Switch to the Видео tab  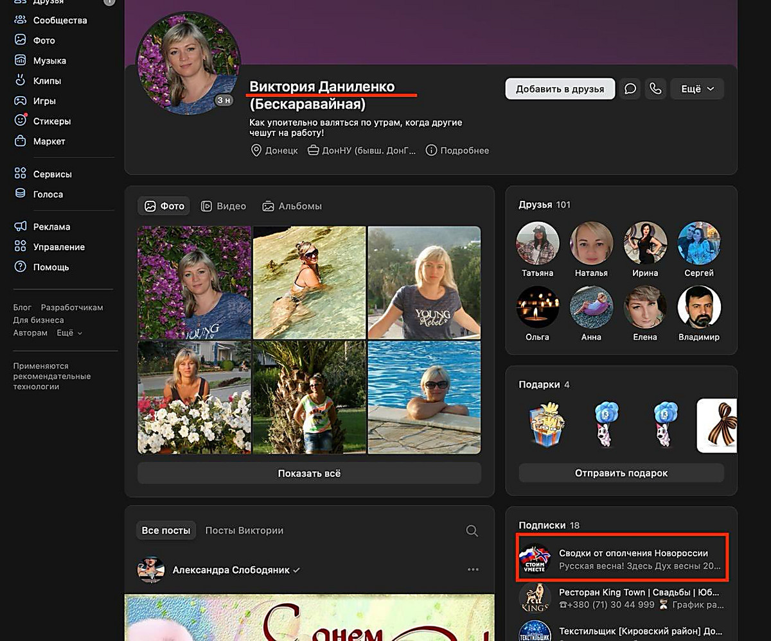point(224,206)
